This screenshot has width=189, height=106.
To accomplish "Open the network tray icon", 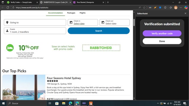I will [x=168, y=103].
